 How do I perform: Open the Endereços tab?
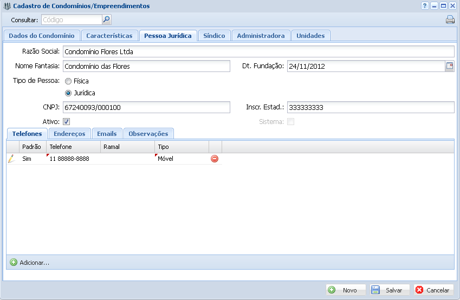(x=69, y=134)
